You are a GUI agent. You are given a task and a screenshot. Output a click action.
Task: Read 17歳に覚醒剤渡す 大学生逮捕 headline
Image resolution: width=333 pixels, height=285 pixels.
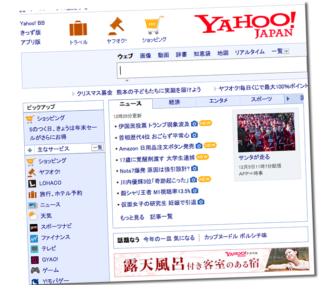pos(157,158)
